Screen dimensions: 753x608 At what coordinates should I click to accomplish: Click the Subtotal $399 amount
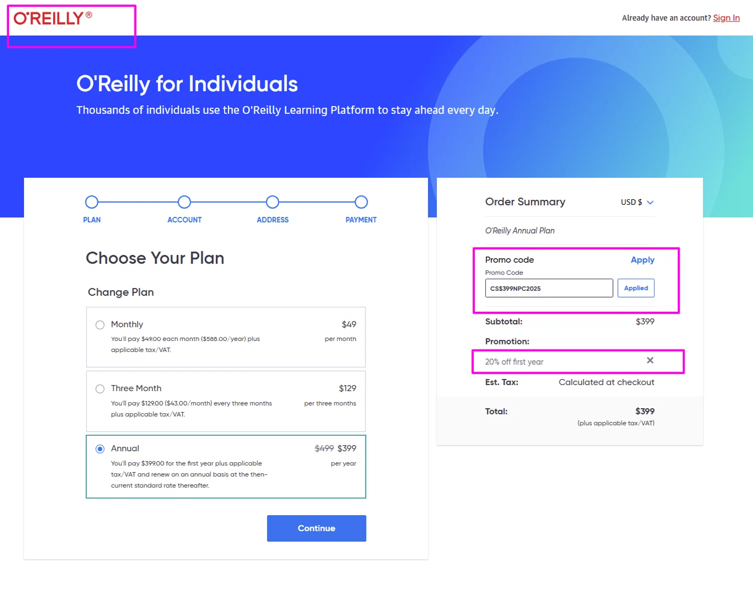(x=645, y=322)
